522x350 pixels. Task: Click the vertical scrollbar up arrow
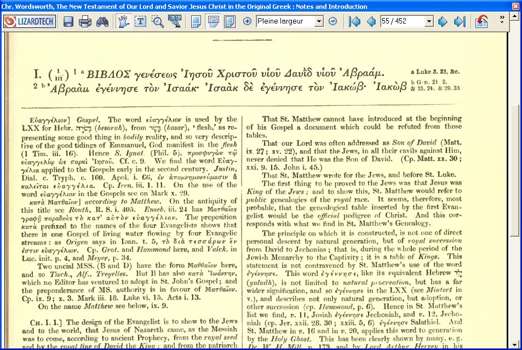pyautogui.click(x=515, y=16)
